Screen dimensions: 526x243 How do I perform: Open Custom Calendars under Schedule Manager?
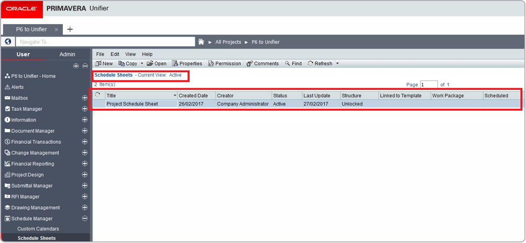click(38, 229)
